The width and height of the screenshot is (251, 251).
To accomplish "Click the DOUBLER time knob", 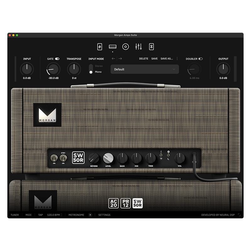I will click(x=194, y=69).
